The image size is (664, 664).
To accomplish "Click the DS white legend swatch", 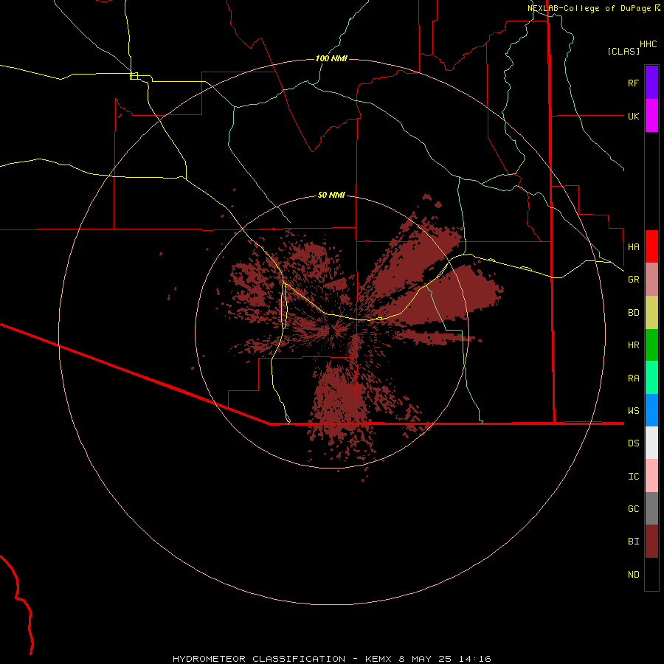I will tap(651, 443).
